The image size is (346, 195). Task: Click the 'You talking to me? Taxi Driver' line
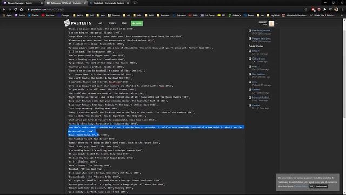(x=92, y=139)
